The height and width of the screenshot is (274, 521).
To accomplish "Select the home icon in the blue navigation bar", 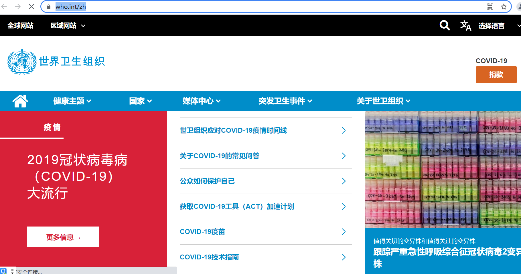I will [20, 101].
